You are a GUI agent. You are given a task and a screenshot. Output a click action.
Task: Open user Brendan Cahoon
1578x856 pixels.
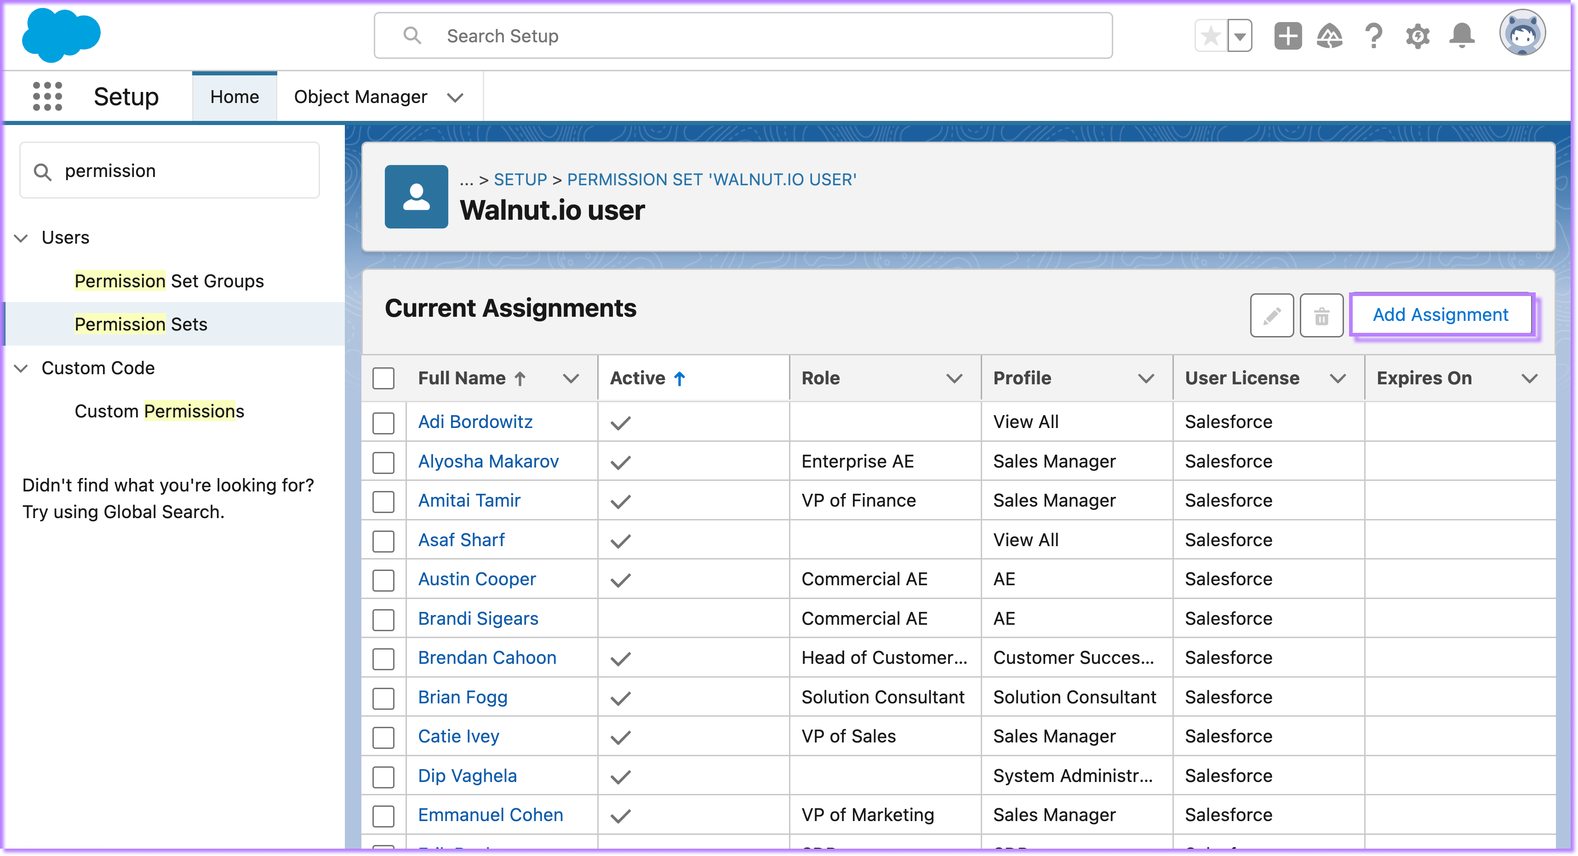tap(487, 657)
